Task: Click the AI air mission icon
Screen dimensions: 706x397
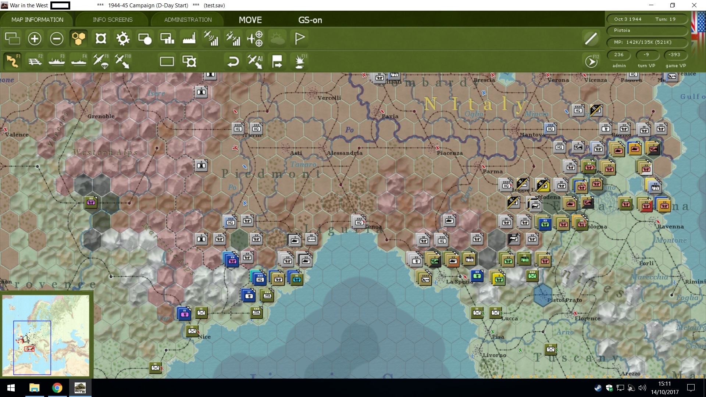Action: (x=255, y=61)
